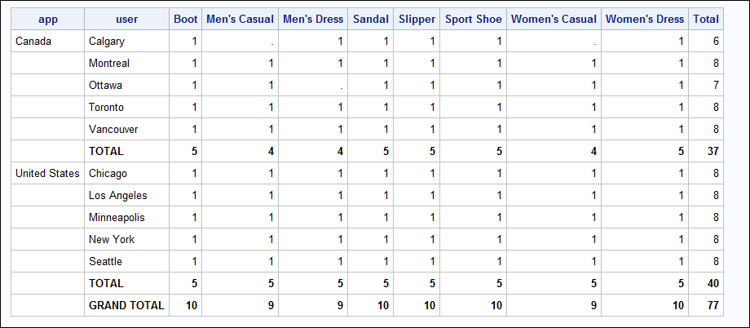Click the "Total" column header
The image size is (750, 328).
click(x=706, y=20)
